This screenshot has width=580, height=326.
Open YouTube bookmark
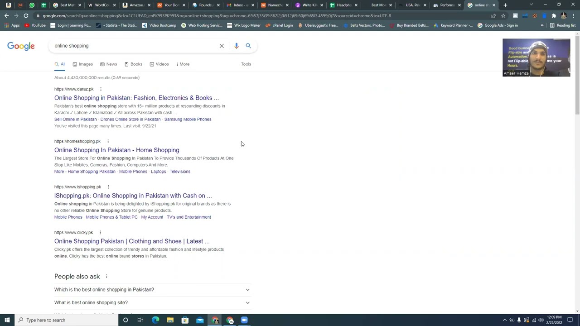35,25
